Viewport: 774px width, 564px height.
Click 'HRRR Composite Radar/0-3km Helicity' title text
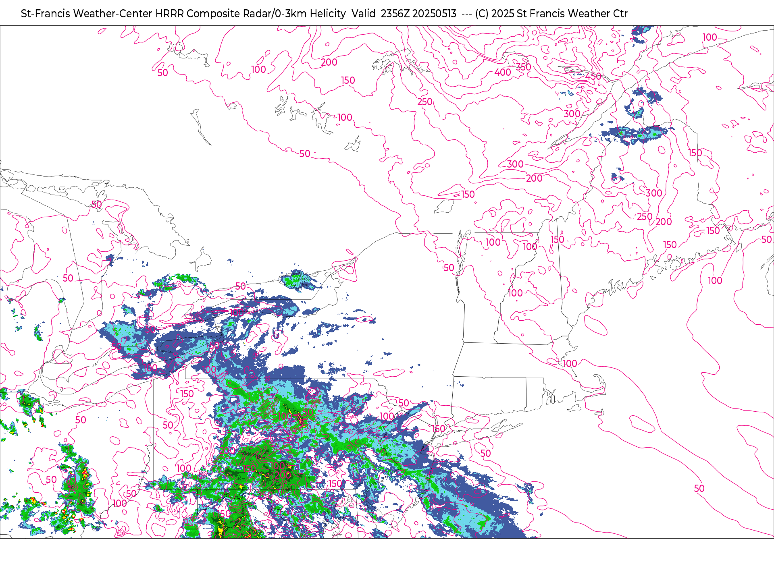click(250, 14)
